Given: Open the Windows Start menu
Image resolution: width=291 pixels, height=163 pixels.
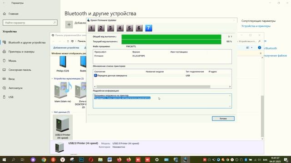Looking at the screenshot, I should pos(4,160).
